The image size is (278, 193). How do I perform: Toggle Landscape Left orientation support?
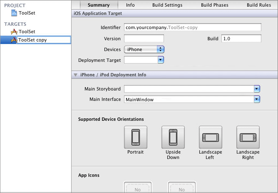tap(210, 137)
